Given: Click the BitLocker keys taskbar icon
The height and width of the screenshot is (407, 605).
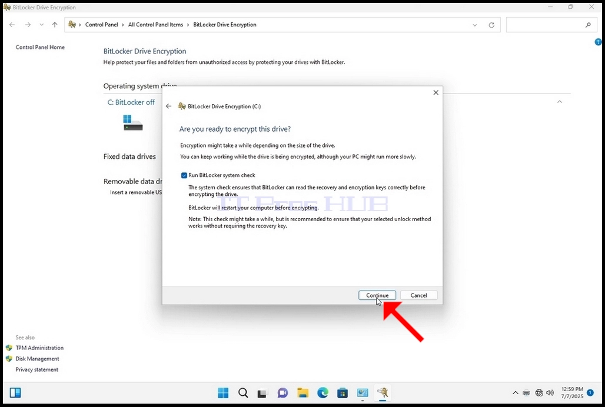Looking at the screenshot, I should click(x=383, y=393).
